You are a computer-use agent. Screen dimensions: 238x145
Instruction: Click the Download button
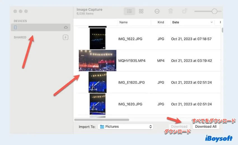(x=179, y=126)
